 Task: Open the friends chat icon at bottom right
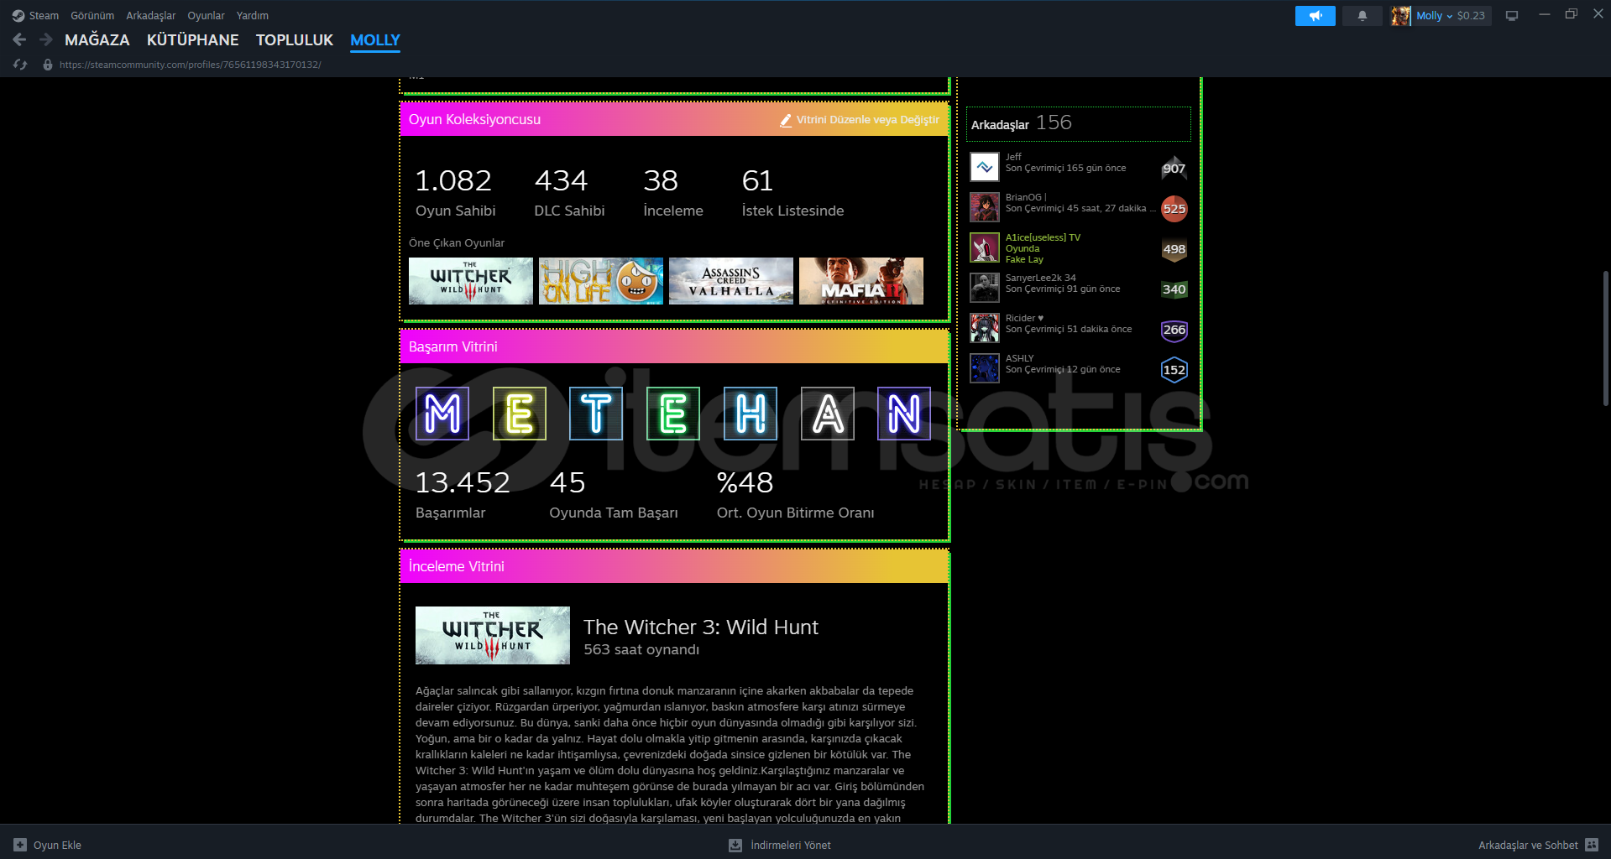pos(1592,845)
